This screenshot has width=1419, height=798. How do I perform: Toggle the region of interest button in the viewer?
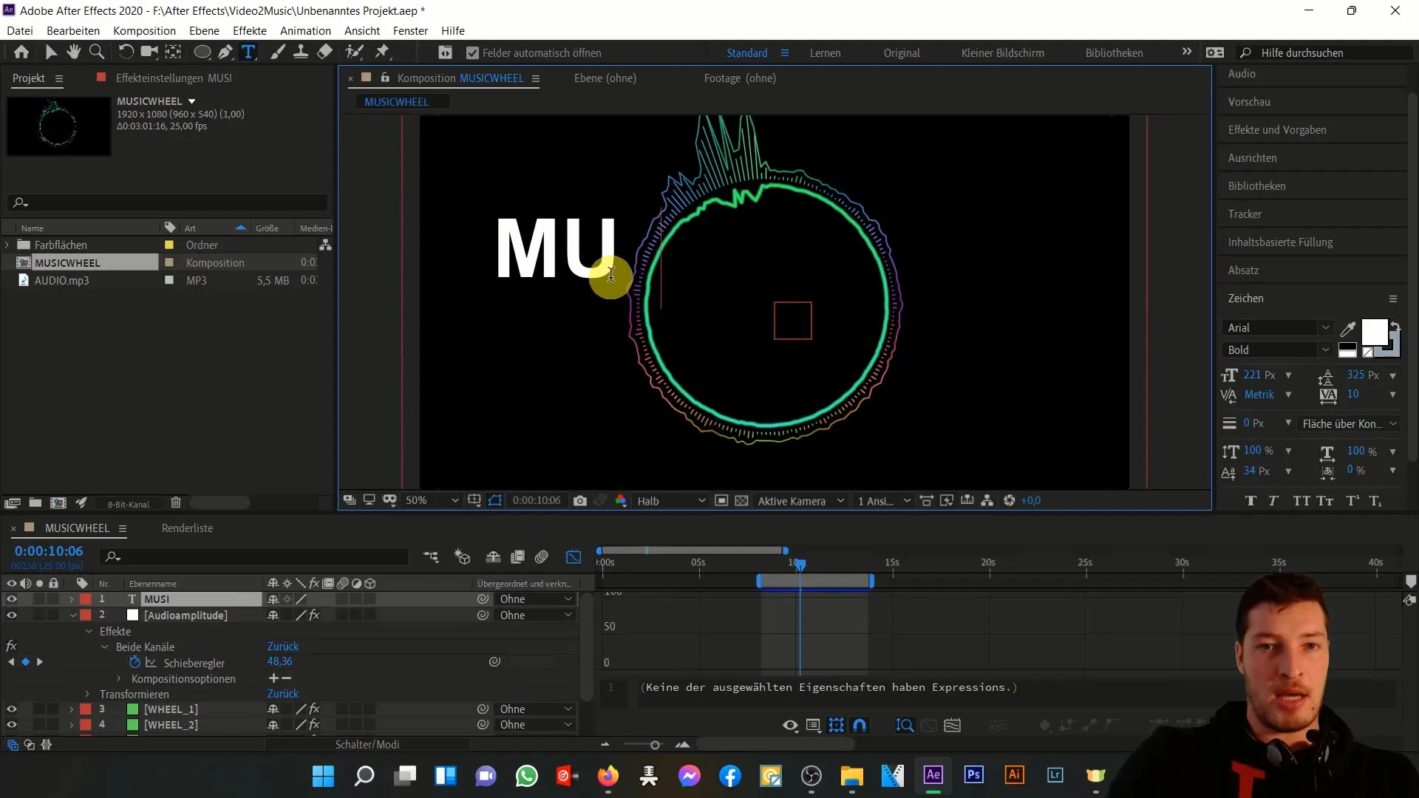[721, 501]
